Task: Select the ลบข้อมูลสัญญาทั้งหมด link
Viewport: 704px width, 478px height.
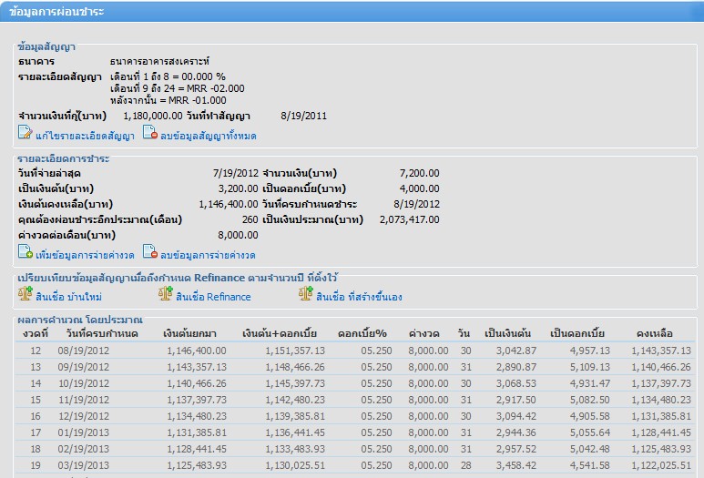Action: (209, 136)
